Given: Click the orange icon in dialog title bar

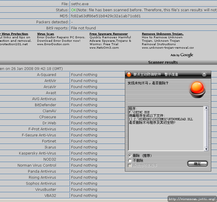Looking at the screenshot, I should tap(129, 75).
